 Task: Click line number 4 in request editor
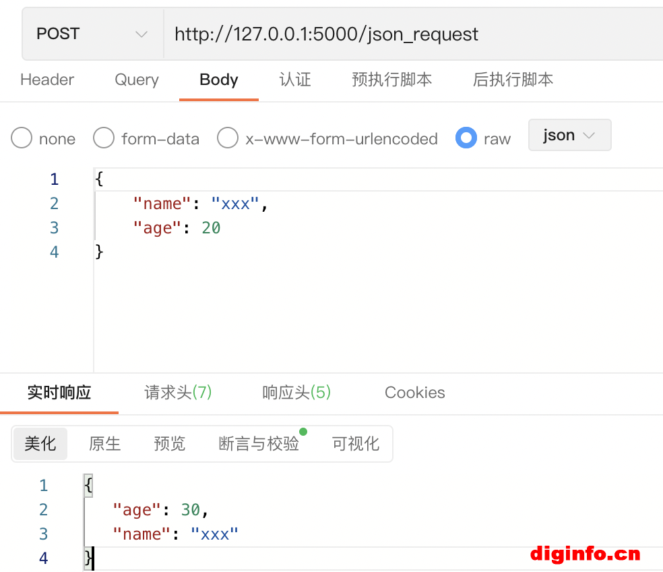click(x=54, y=252)
